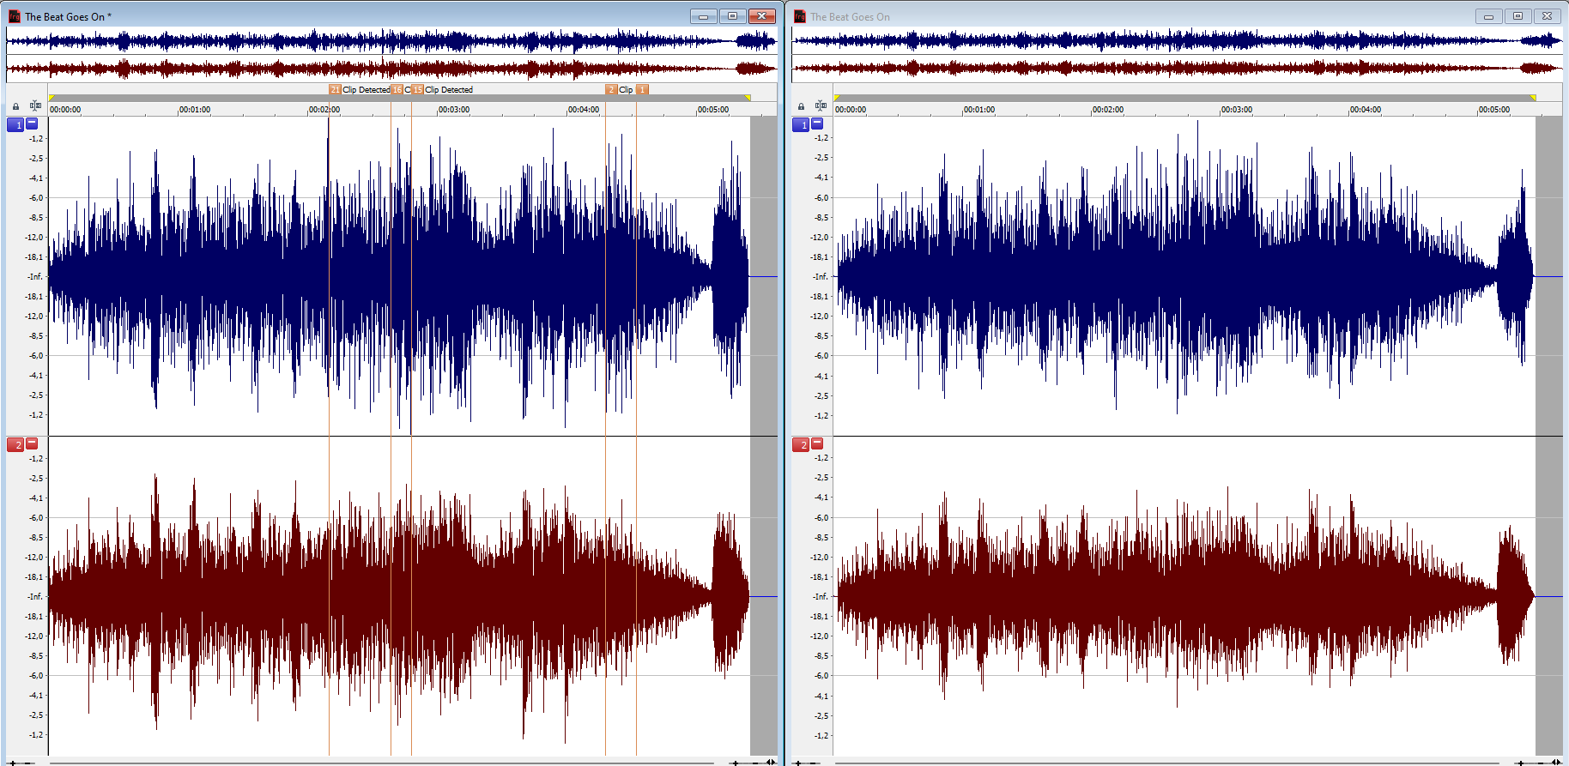Click clip marker 15 on left timeline
This screenshot has height=766, width=1569.
[417, 90]
